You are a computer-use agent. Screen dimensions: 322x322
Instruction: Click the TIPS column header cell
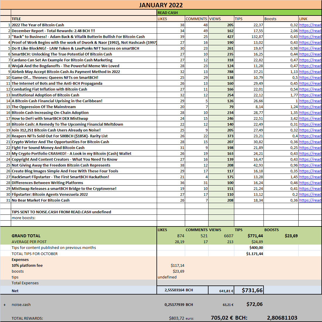click(x=249, y=19)
